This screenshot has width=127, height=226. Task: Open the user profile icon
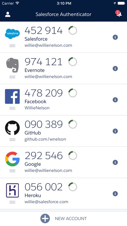(8, 14)
